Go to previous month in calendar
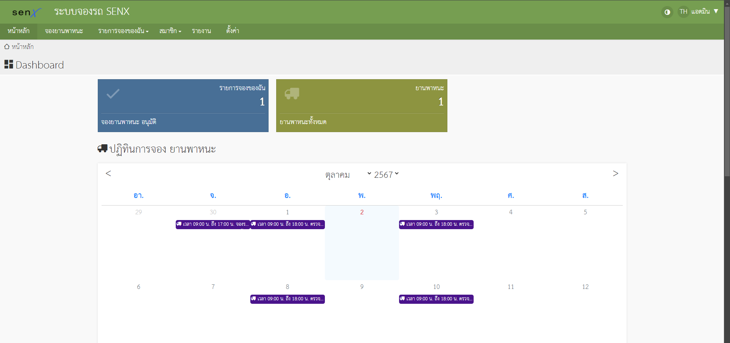The height and width of the screenshot is (343, 730). point(108,174)
